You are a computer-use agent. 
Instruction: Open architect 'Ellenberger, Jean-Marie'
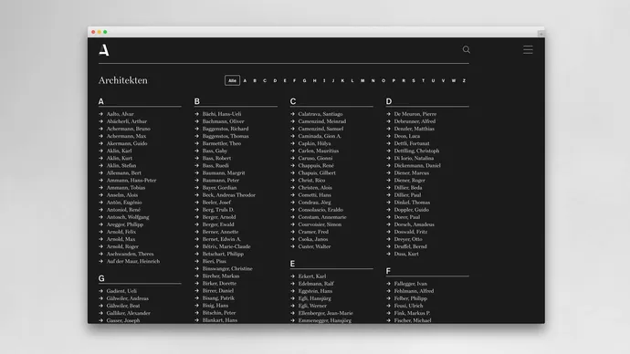325,313
